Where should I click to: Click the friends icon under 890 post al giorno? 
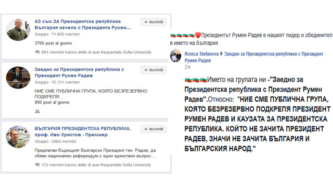pos(37,111)
